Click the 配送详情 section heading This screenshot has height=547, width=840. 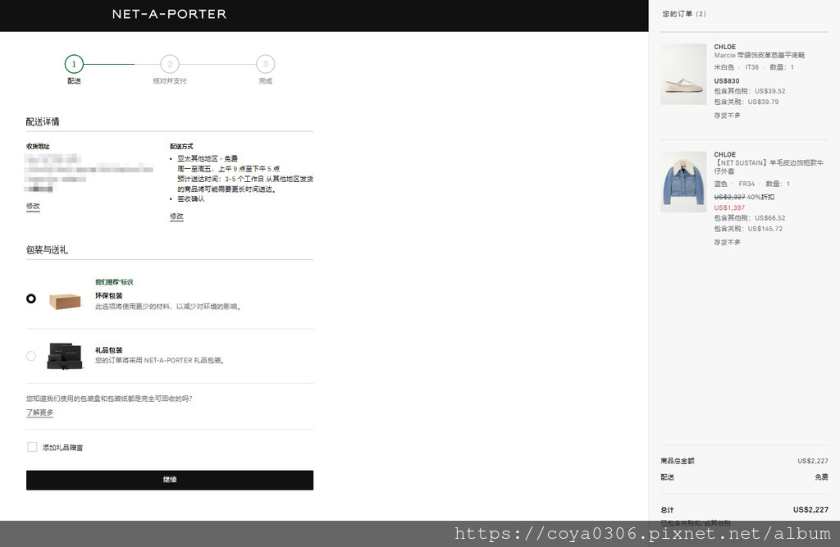click(x=43, y=121)
